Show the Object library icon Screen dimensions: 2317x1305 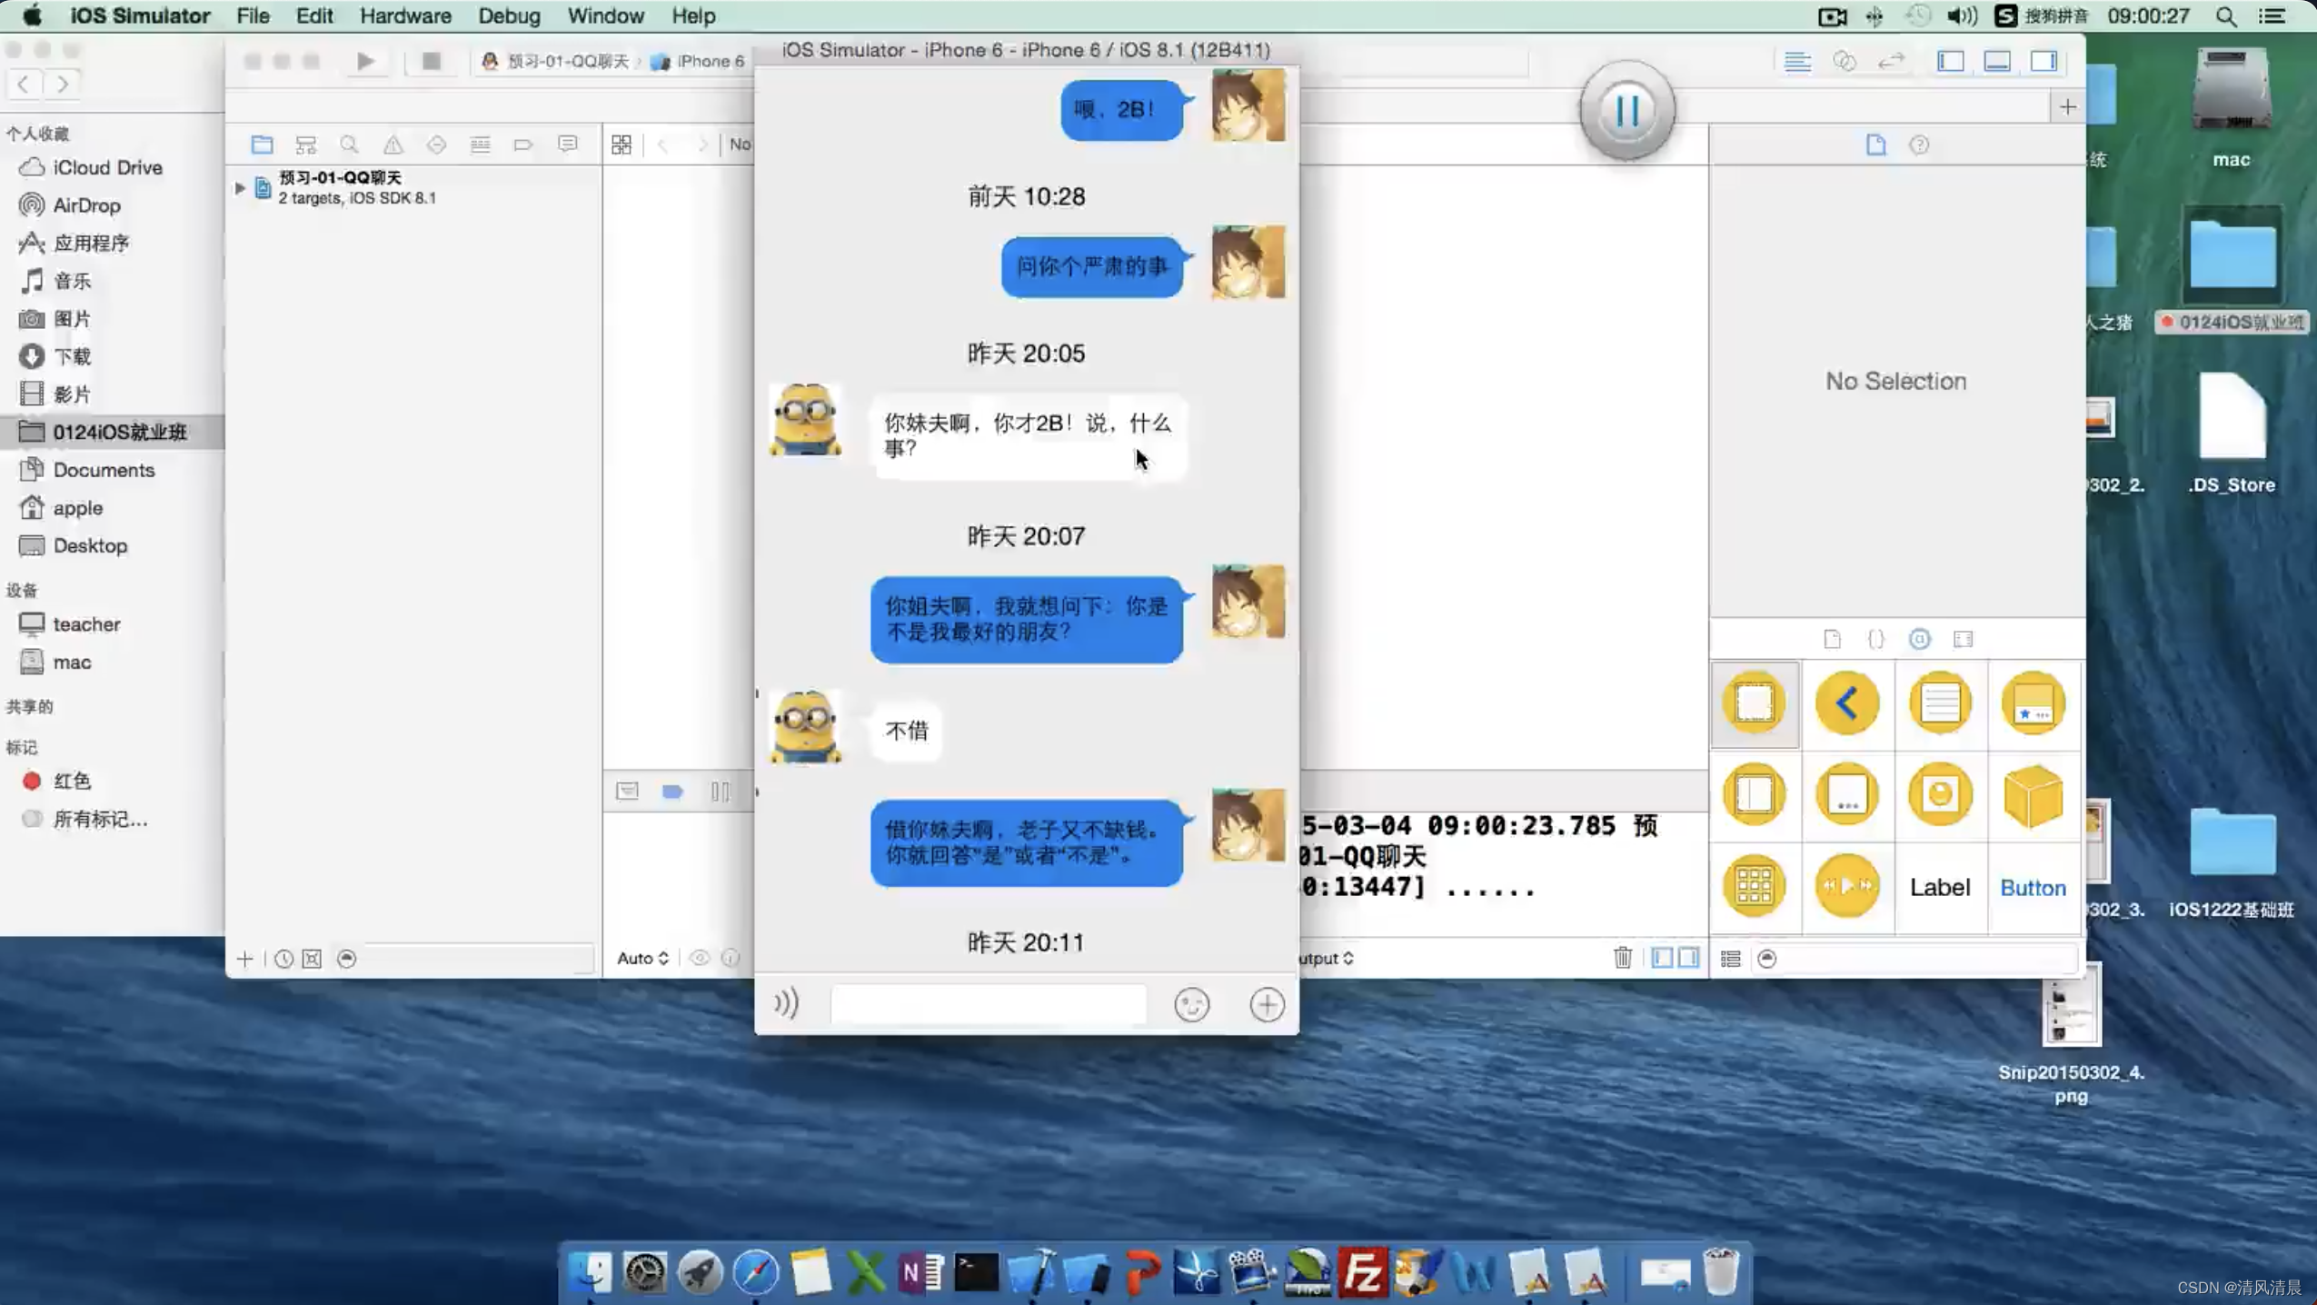1919,639
